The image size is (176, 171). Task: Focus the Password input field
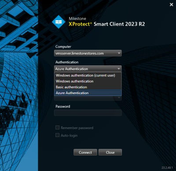point(88,113)
